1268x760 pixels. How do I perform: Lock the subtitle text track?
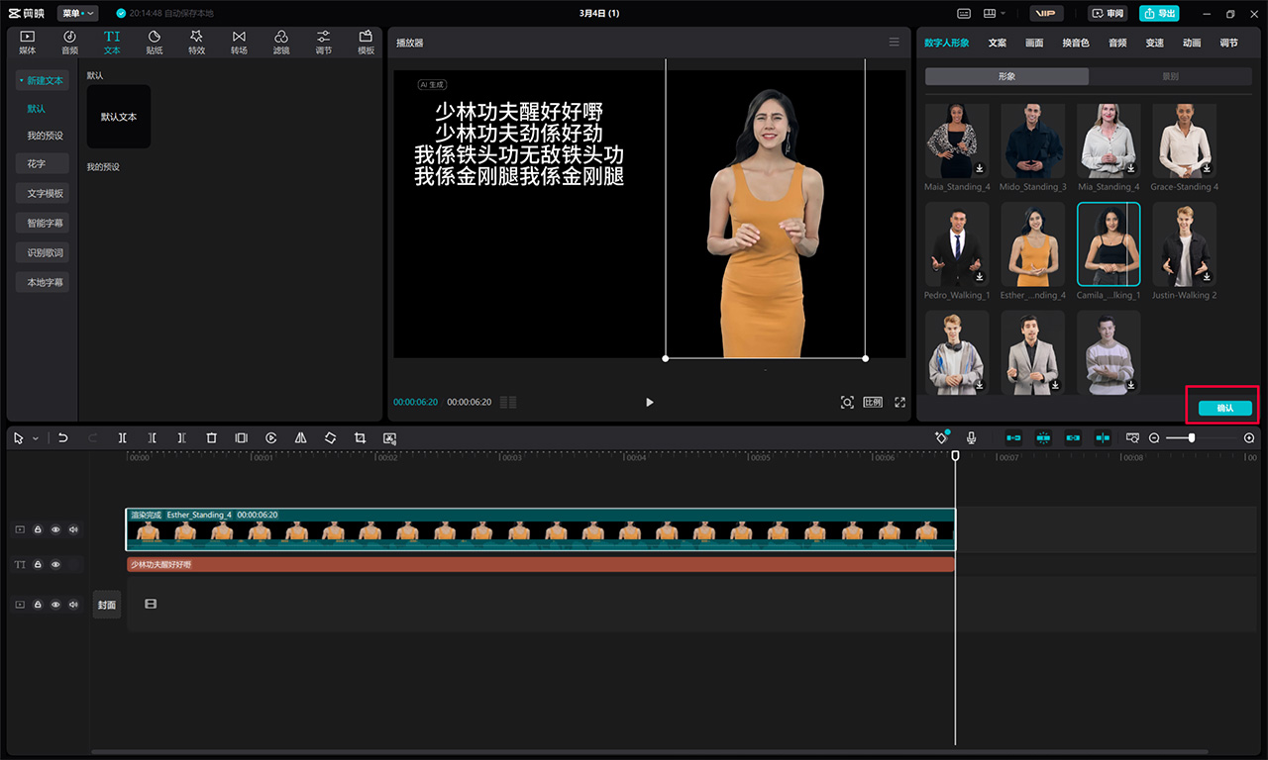point(38,564)
